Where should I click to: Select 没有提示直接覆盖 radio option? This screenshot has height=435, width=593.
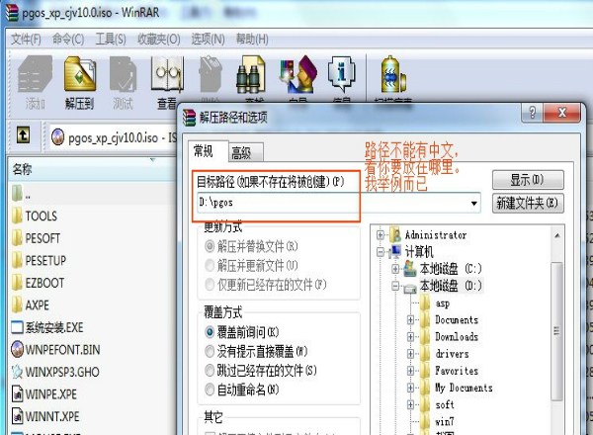click(x=209, y=350)
